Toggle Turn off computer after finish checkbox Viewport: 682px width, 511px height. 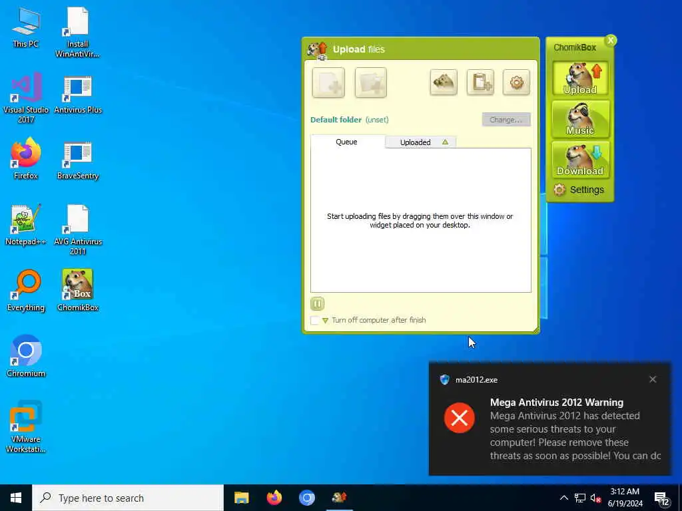click(x=315, y=321)
